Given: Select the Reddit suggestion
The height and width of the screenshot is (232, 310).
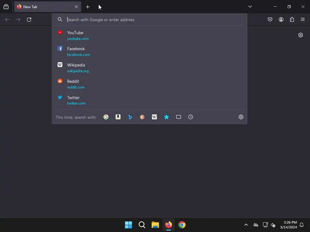Looking at the screenshot, I should pyautogui.click(x=150, y=84).
